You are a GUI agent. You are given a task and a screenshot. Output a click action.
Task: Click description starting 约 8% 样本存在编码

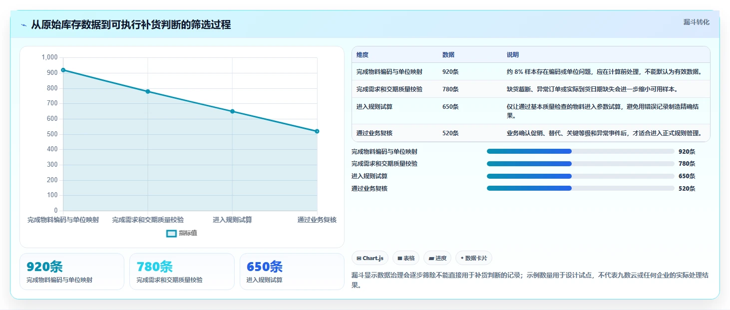pyautogui.click(x=605, y=71)
